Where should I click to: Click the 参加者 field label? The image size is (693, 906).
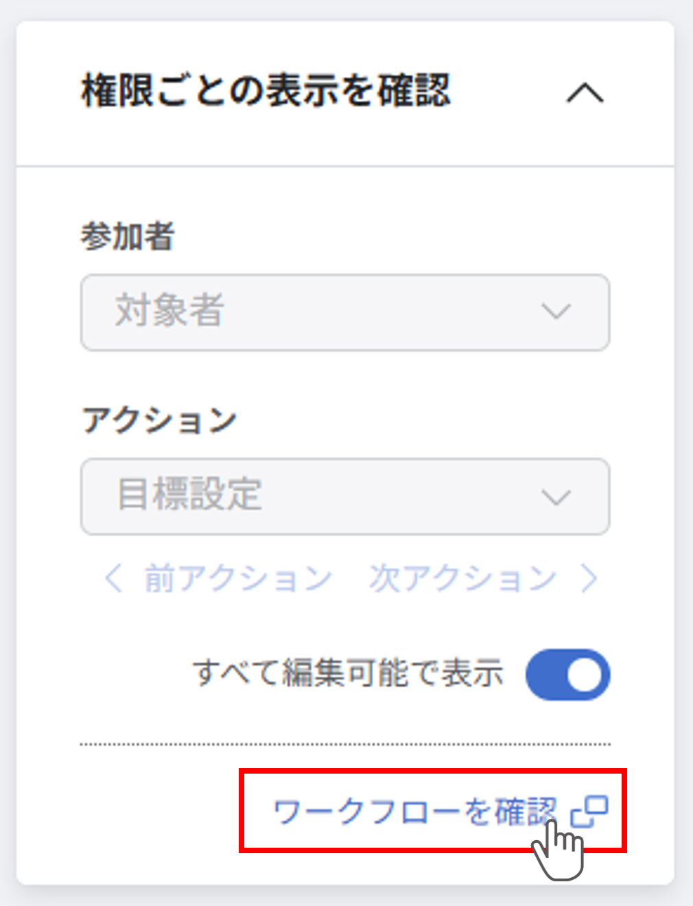tap(128, 237)
